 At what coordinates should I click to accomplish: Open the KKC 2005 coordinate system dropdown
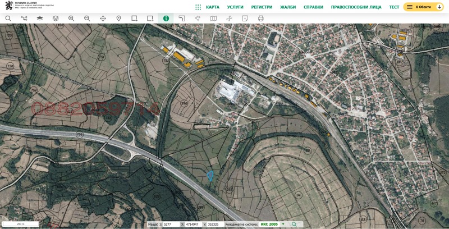[272, 225]
